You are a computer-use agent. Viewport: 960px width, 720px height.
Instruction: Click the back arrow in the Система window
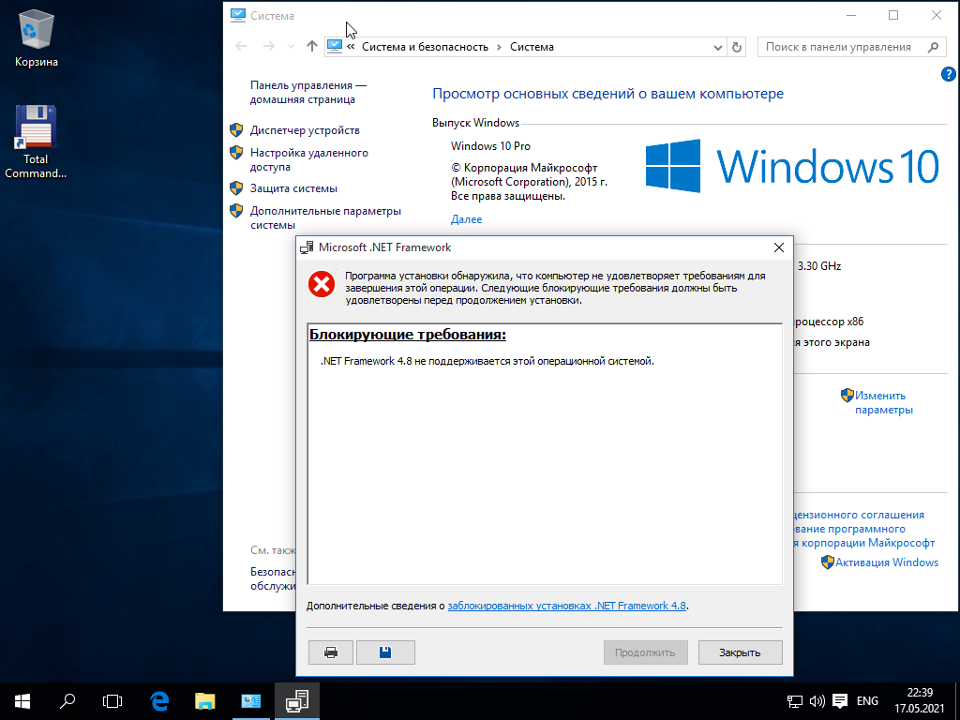[241, 47]
